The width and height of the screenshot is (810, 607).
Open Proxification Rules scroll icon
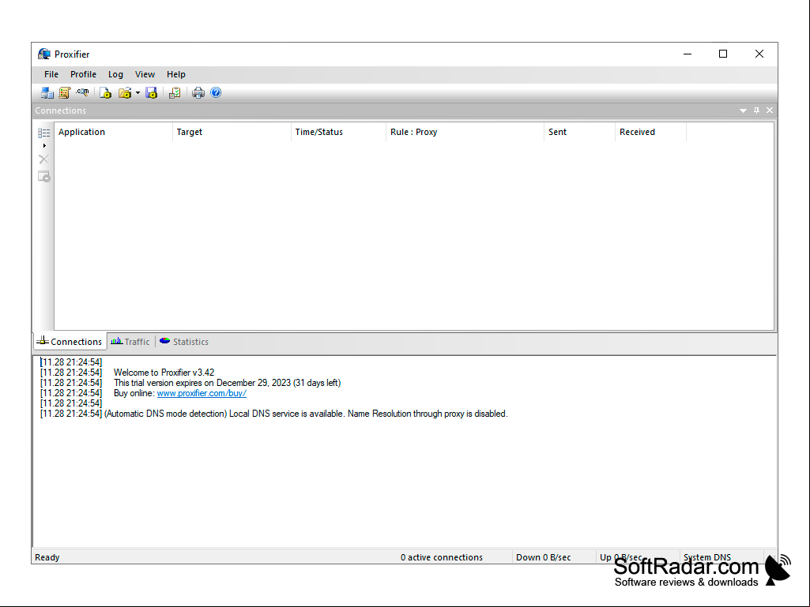point(65,93)
